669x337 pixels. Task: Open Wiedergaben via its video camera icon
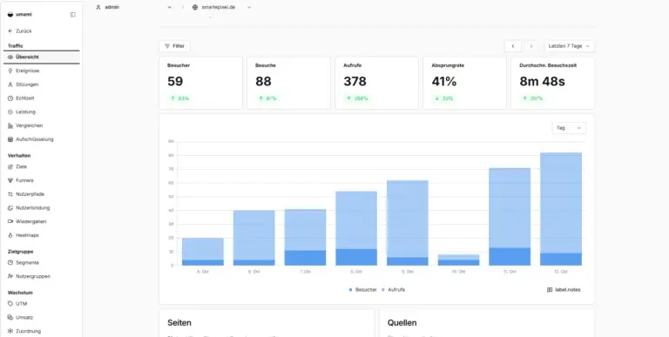point(10,221)
